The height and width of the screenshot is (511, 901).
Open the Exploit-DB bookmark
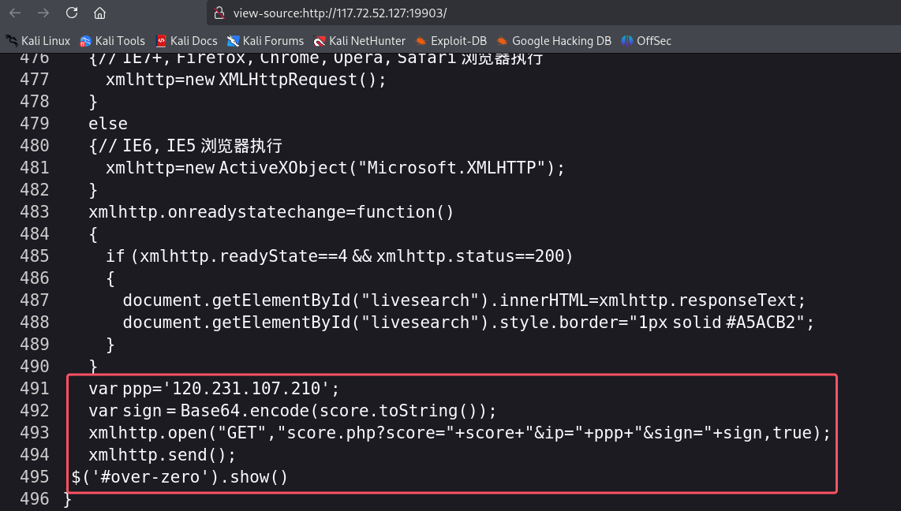(x=451, y=41)
